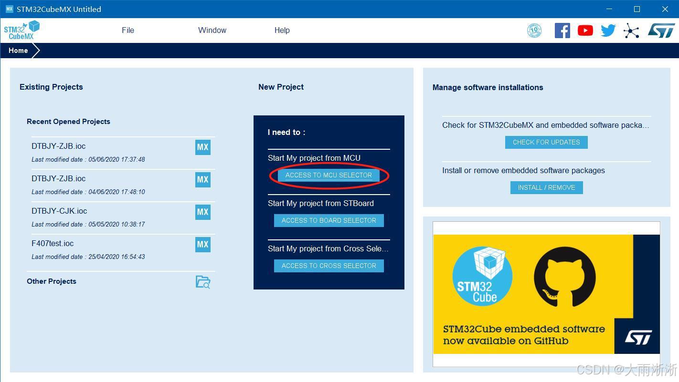Open the MX icon for DTBJY-ZJB.ioc dated 05/06/2020
Image resolution: width=679 pixels, height=382 pixels.
click(x=203, y=147)
